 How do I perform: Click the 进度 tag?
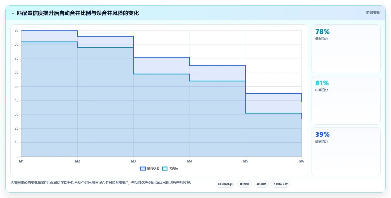tap(261, 184)
